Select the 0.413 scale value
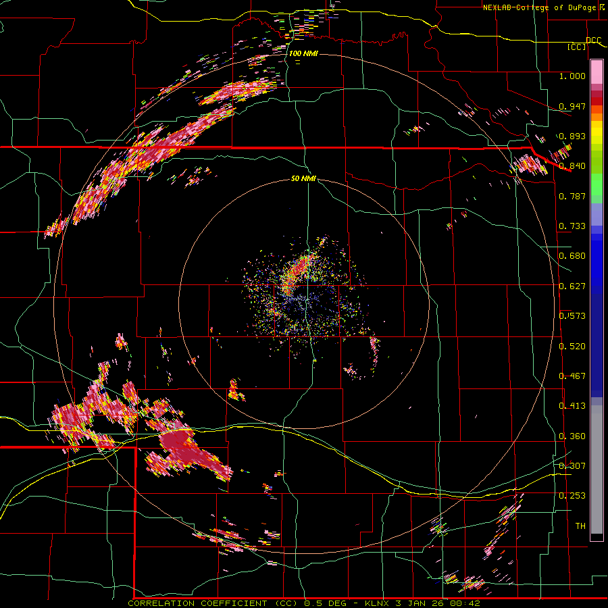 click(572, 406)
